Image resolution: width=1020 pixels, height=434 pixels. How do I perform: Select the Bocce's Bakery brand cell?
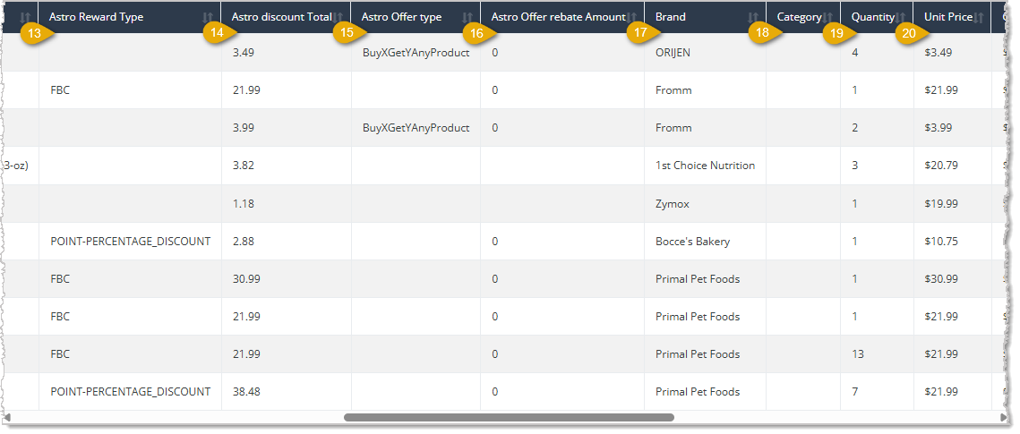[x=705, y=242]
